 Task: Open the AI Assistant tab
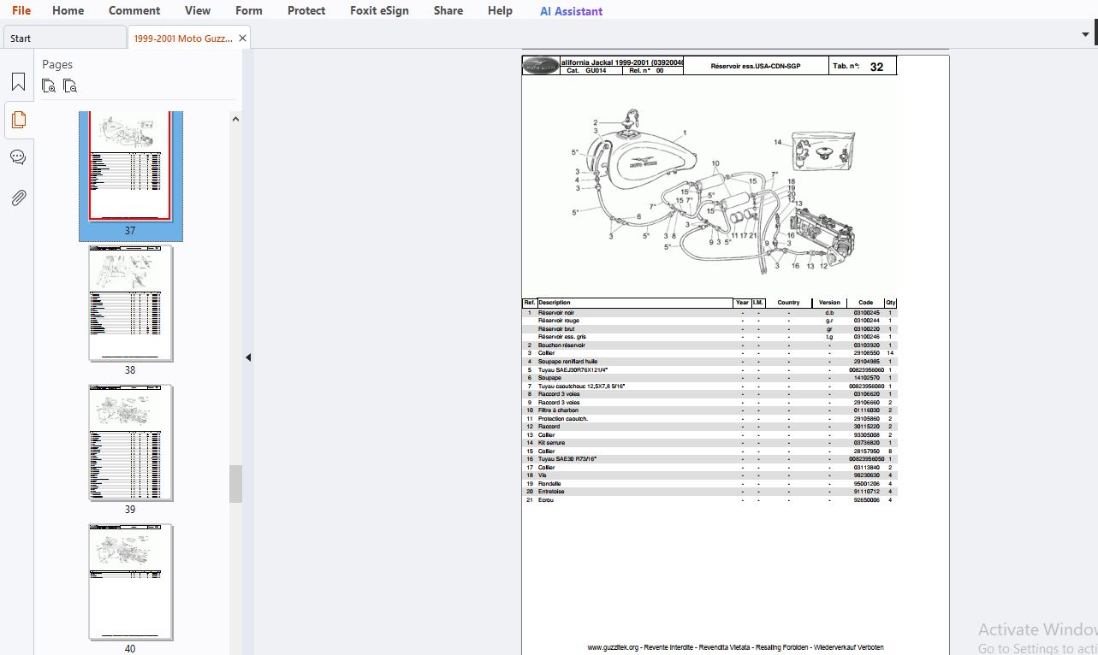[x=571, y=11]
